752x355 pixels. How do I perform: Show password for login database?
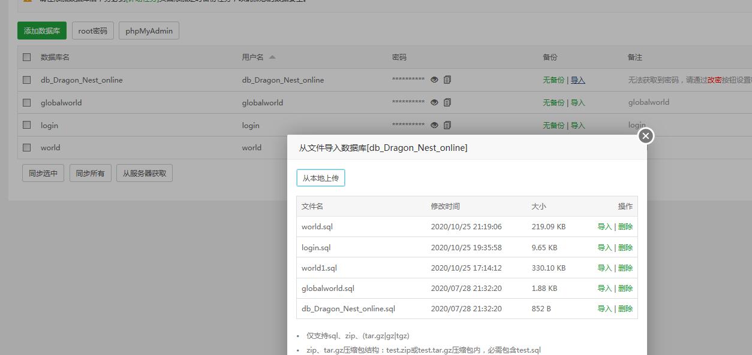pyautogui.click(x=434, y=125)
